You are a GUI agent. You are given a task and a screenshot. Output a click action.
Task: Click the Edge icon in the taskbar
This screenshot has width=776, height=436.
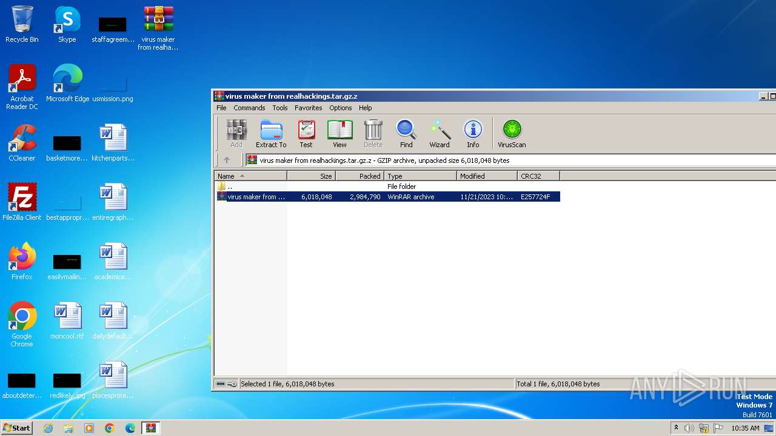pyautogui.click(x=130, y=428)
